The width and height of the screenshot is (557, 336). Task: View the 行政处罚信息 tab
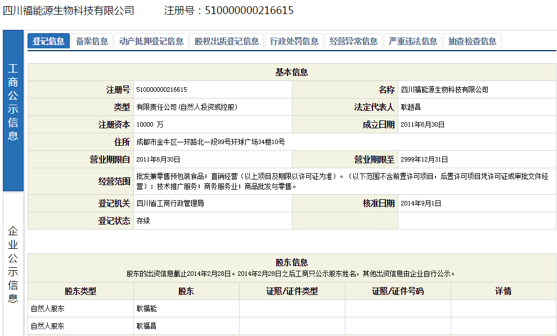point(294,41)
